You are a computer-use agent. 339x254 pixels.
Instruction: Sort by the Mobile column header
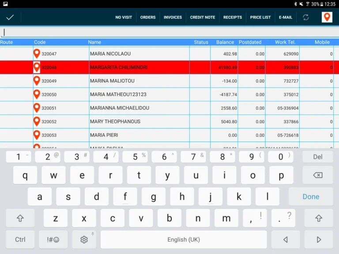(x=322, y=42)
